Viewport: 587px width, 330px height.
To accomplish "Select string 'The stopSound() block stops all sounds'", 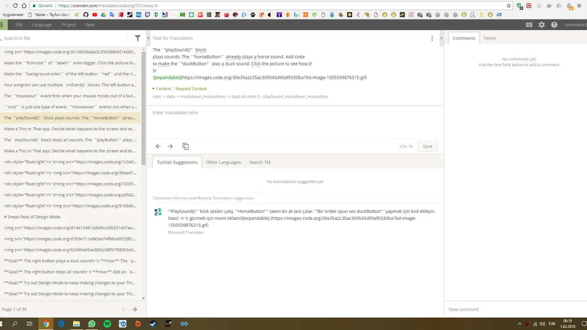I will click(70, 140).
